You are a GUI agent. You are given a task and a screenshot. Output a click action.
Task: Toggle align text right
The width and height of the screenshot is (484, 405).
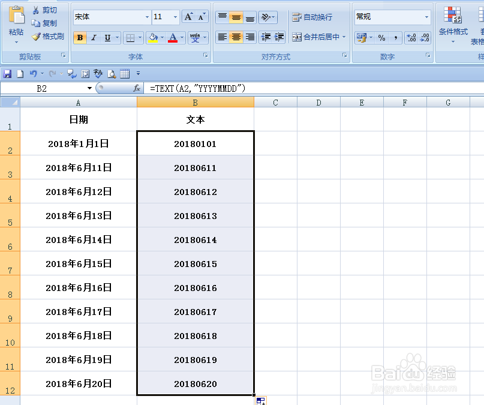tap(249, 37)
